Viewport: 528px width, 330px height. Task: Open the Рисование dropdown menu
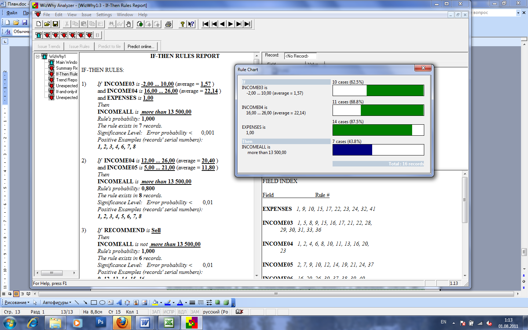[x=17, y=302]
